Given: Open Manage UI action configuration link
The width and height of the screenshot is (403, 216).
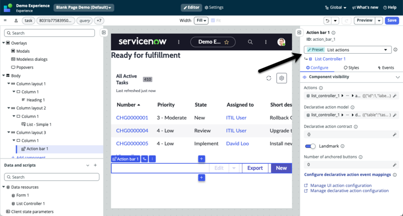Looking at the screenshot, I should (x=341, y=185).
